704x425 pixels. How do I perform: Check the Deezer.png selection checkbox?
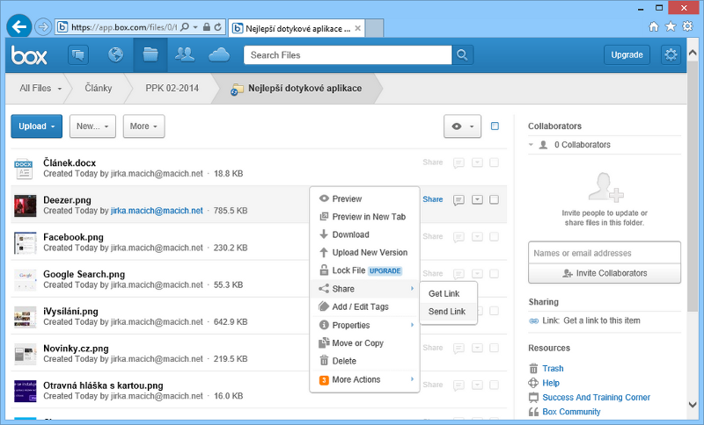click(494, 199)
